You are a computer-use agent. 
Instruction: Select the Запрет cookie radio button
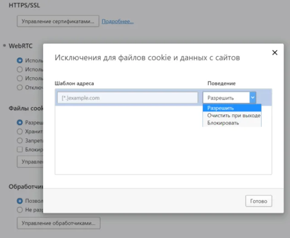(20, 141)
